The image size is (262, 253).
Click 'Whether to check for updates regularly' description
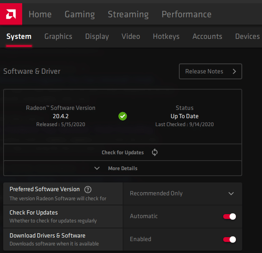point(53,221)
